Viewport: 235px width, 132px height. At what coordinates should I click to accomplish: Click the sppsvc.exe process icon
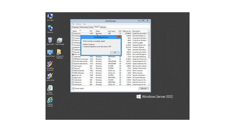point(73,77)
